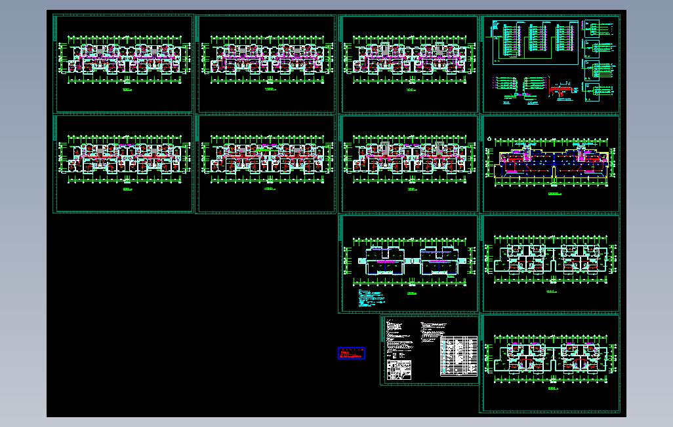Select the small white legend block in the notes sheet
This screenshot has height=427, width=673.
pyautogui.click(x=399, y=369)
